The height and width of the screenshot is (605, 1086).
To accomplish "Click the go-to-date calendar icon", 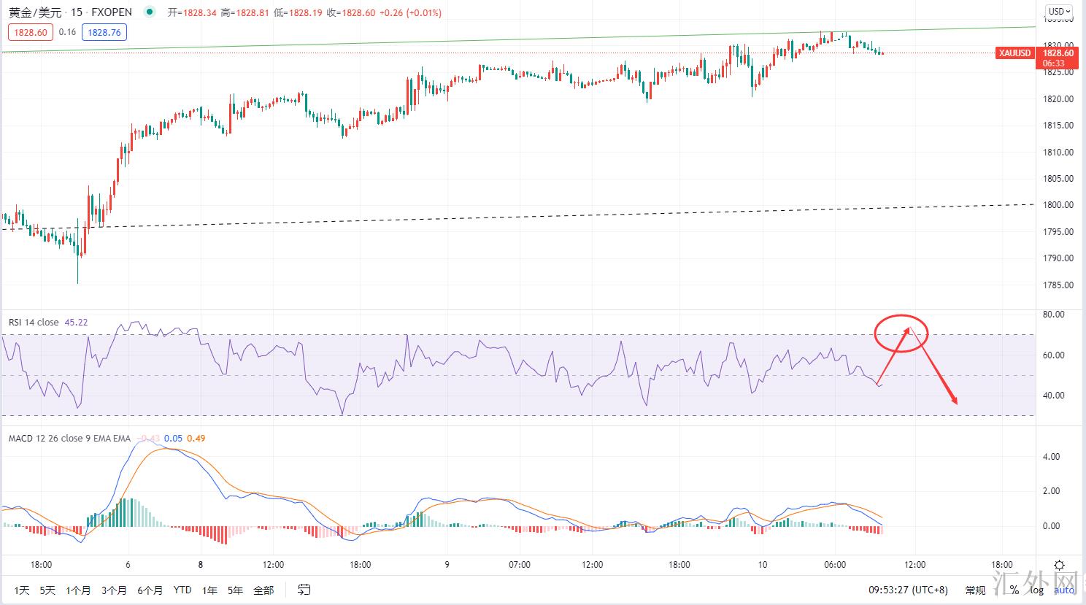I will [x=304, y=590].
